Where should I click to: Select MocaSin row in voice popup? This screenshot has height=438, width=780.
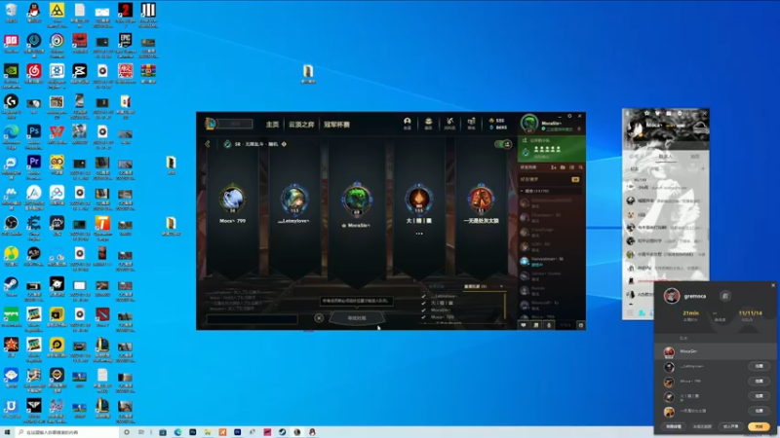(x=716, y=351)
